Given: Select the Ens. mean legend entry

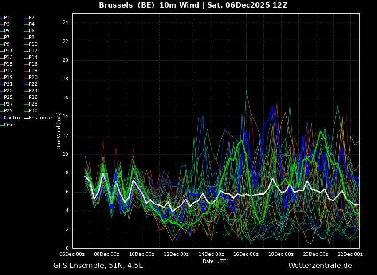Looking at the screenshot, I should [x=41, y=118].
